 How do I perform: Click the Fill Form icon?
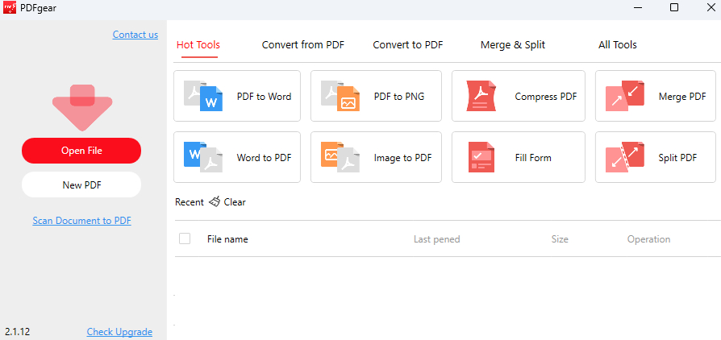[481, 157]
